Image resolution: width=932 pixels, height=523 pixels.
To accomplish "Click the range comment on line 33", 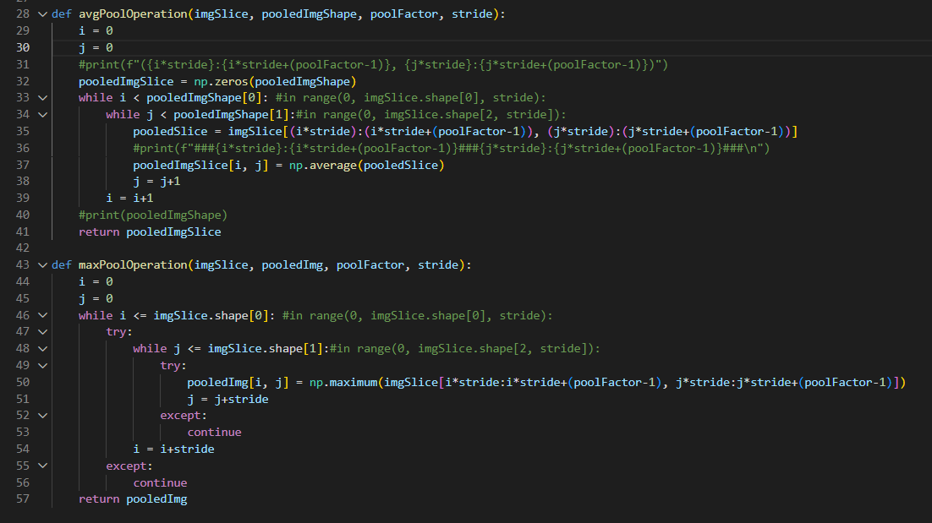I will point(411,97).
